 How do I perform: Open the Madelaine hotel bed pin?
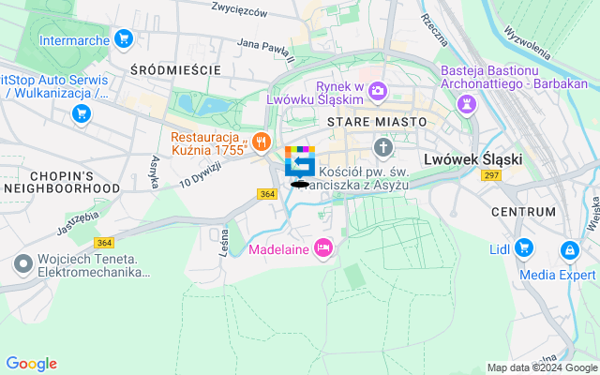pyautogui.click(x=323, y=248)
